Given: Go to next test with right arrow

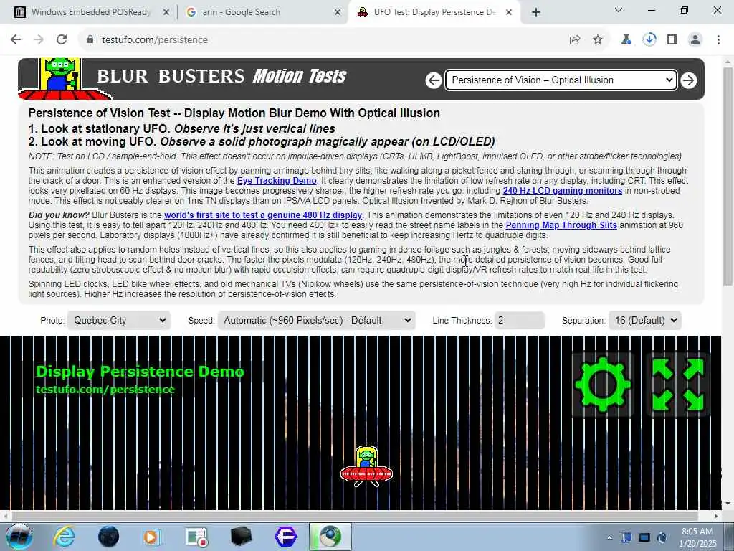Looking at the screenshot, I should coord(689,80).
